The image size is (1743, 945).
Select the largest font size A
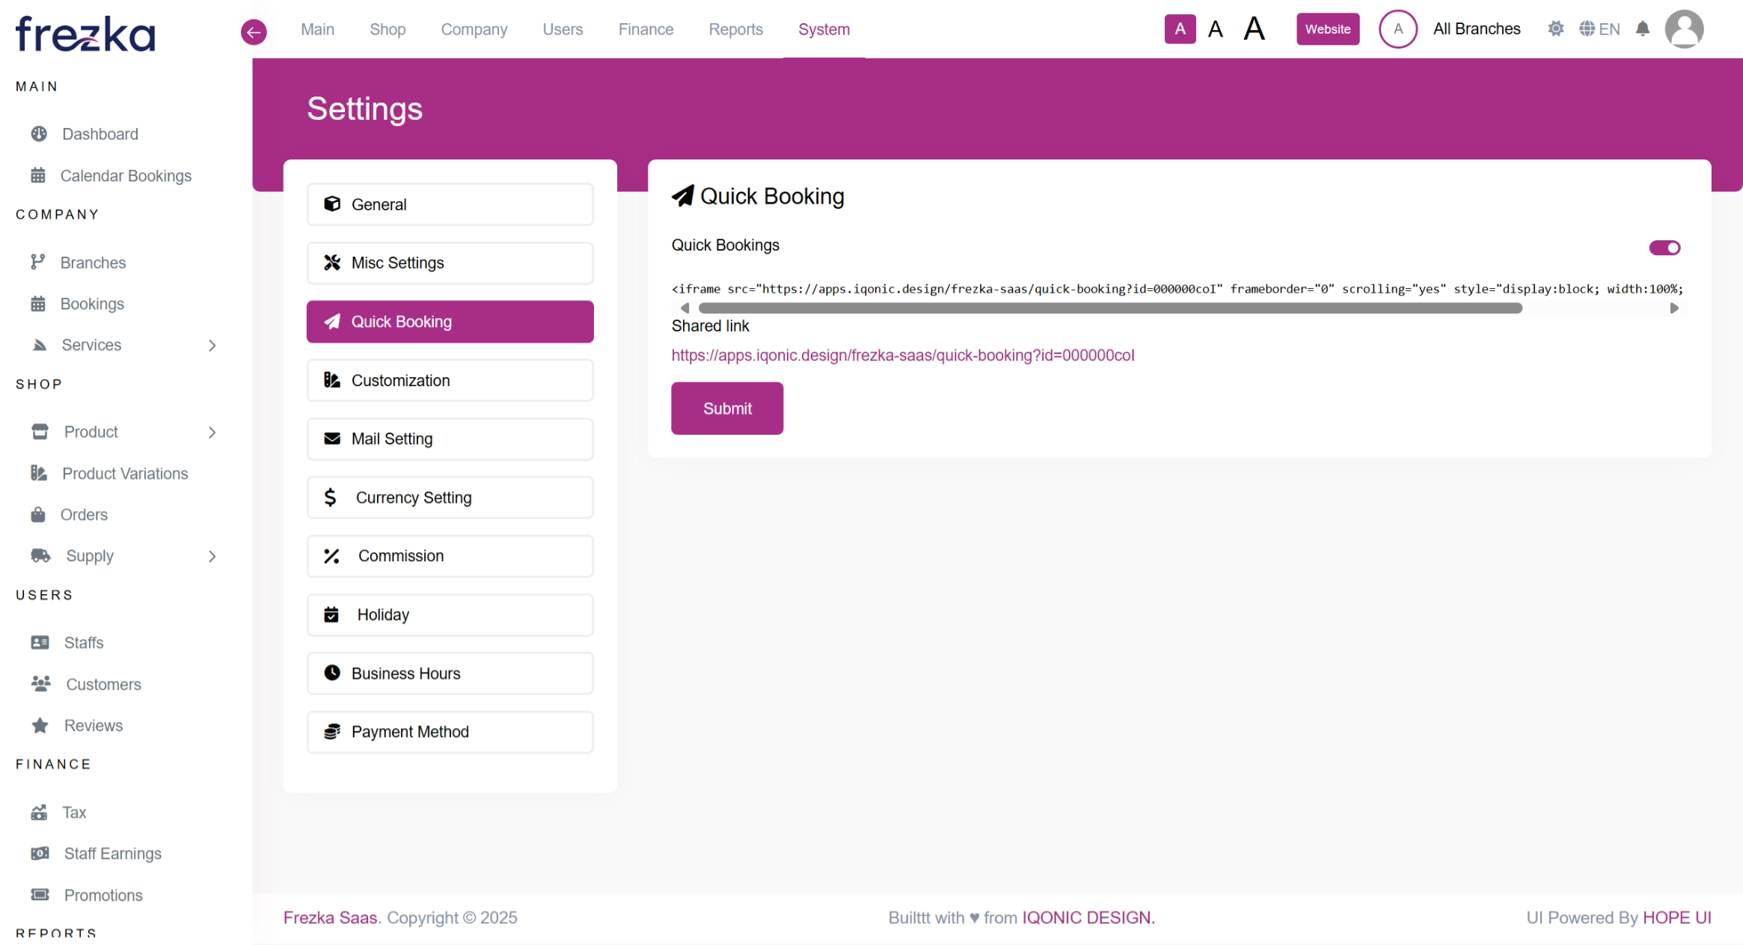click(1254, 29)
